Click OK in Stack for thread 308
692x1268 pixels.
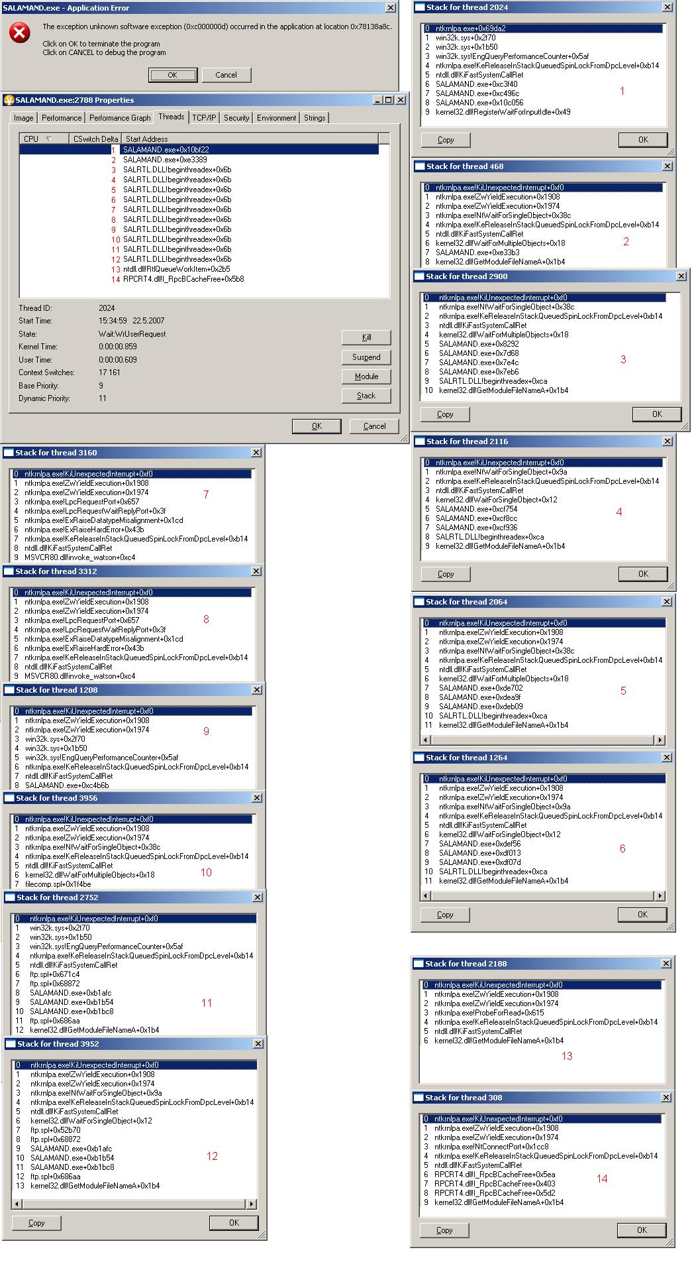[642, 1230]
